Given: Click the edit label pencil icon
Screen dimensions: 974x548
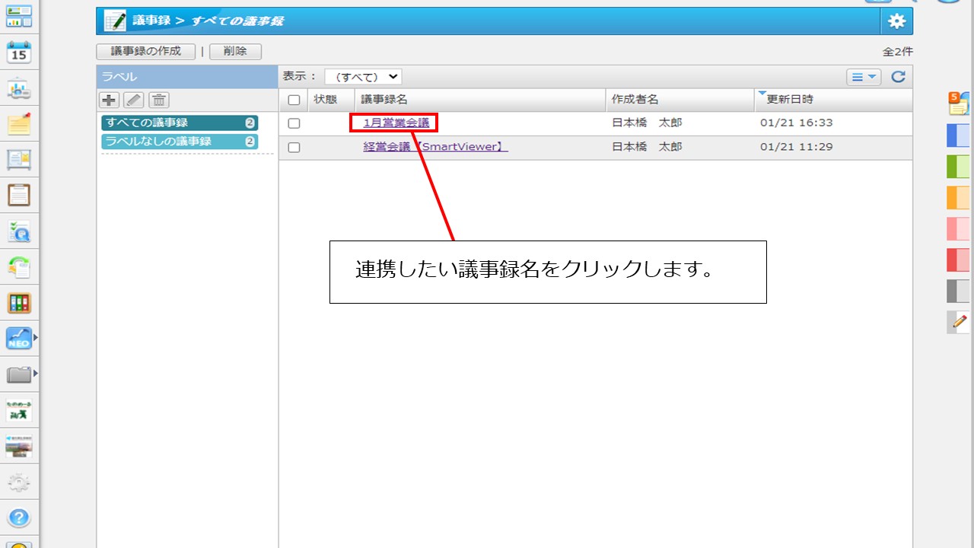Looking at the screenshot, I should pos(133,100).
